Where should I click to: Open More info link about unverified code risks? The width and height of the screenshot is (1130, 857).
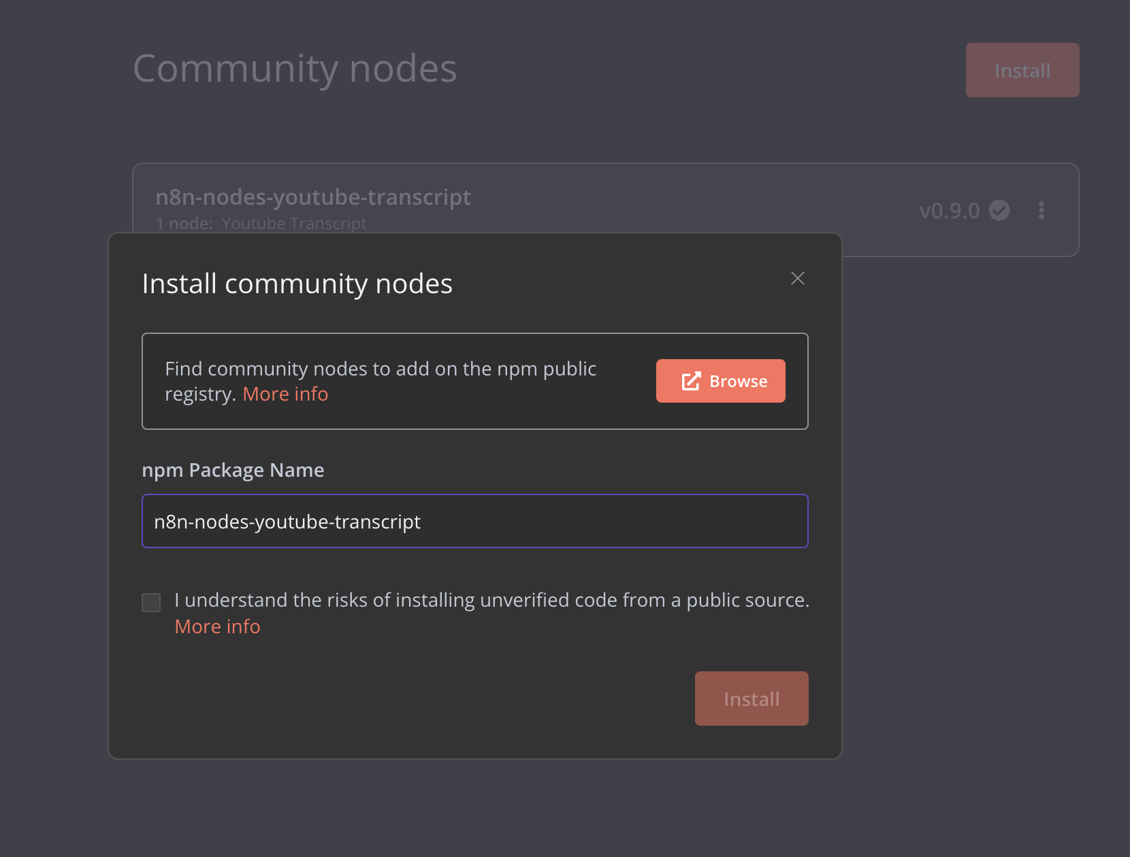[x=217, y=626]
